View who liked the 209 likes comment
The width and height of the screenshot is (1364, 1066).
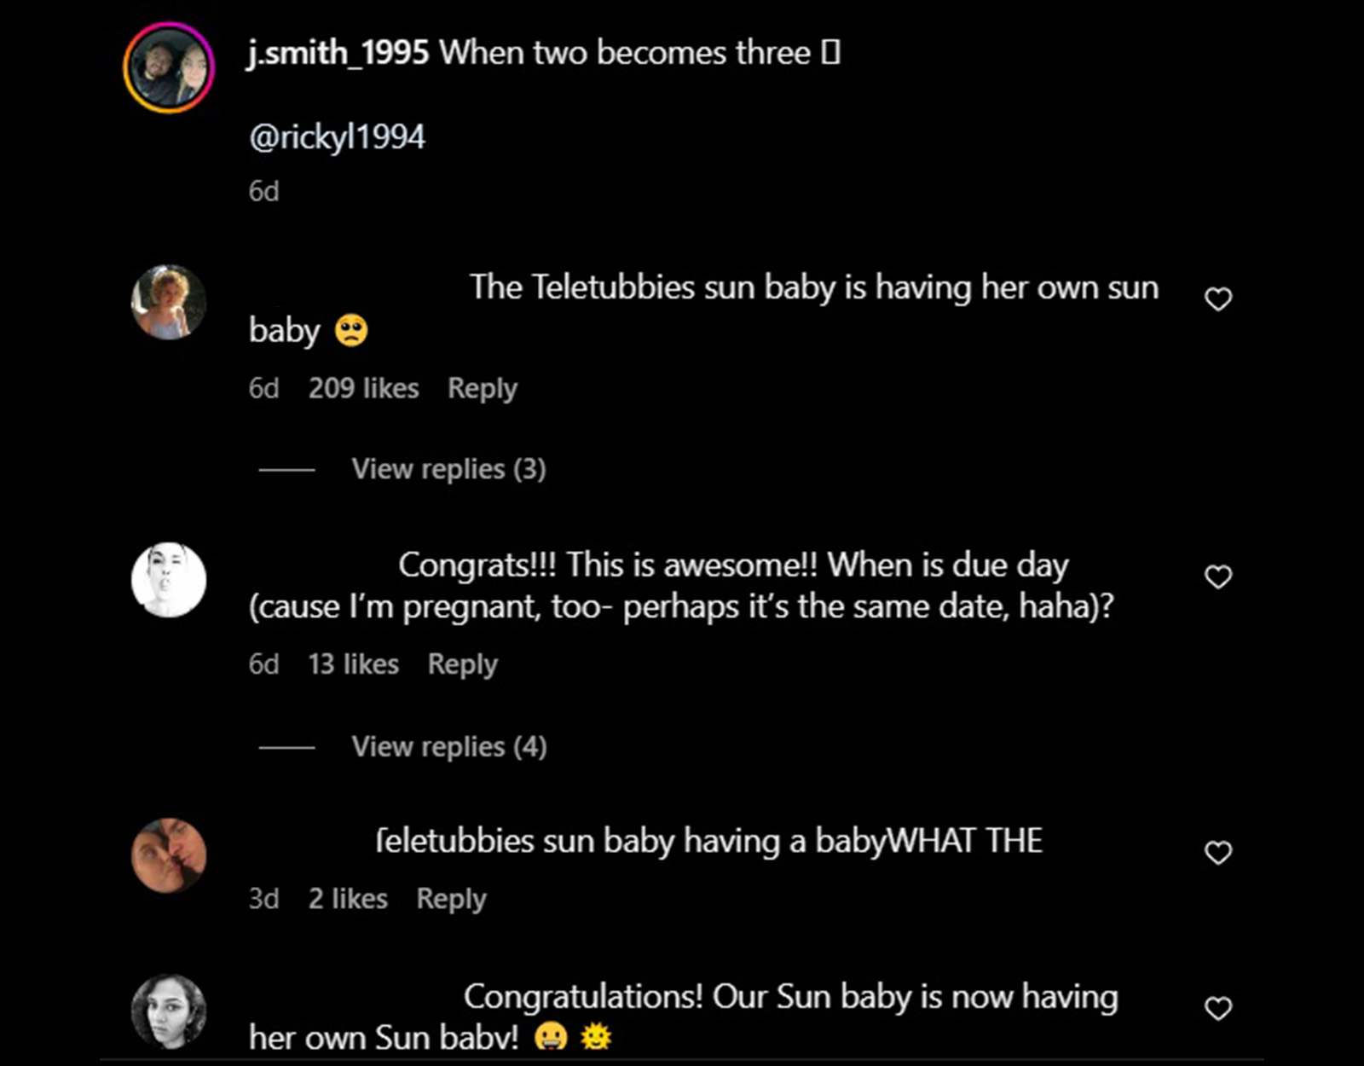click(363, 388)
